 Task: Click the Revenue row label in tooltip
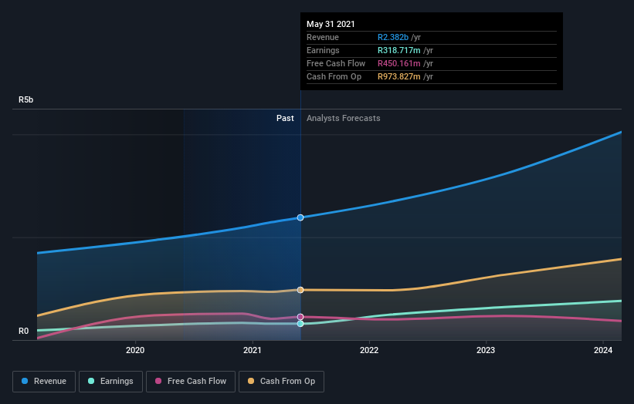pos(323,37)
